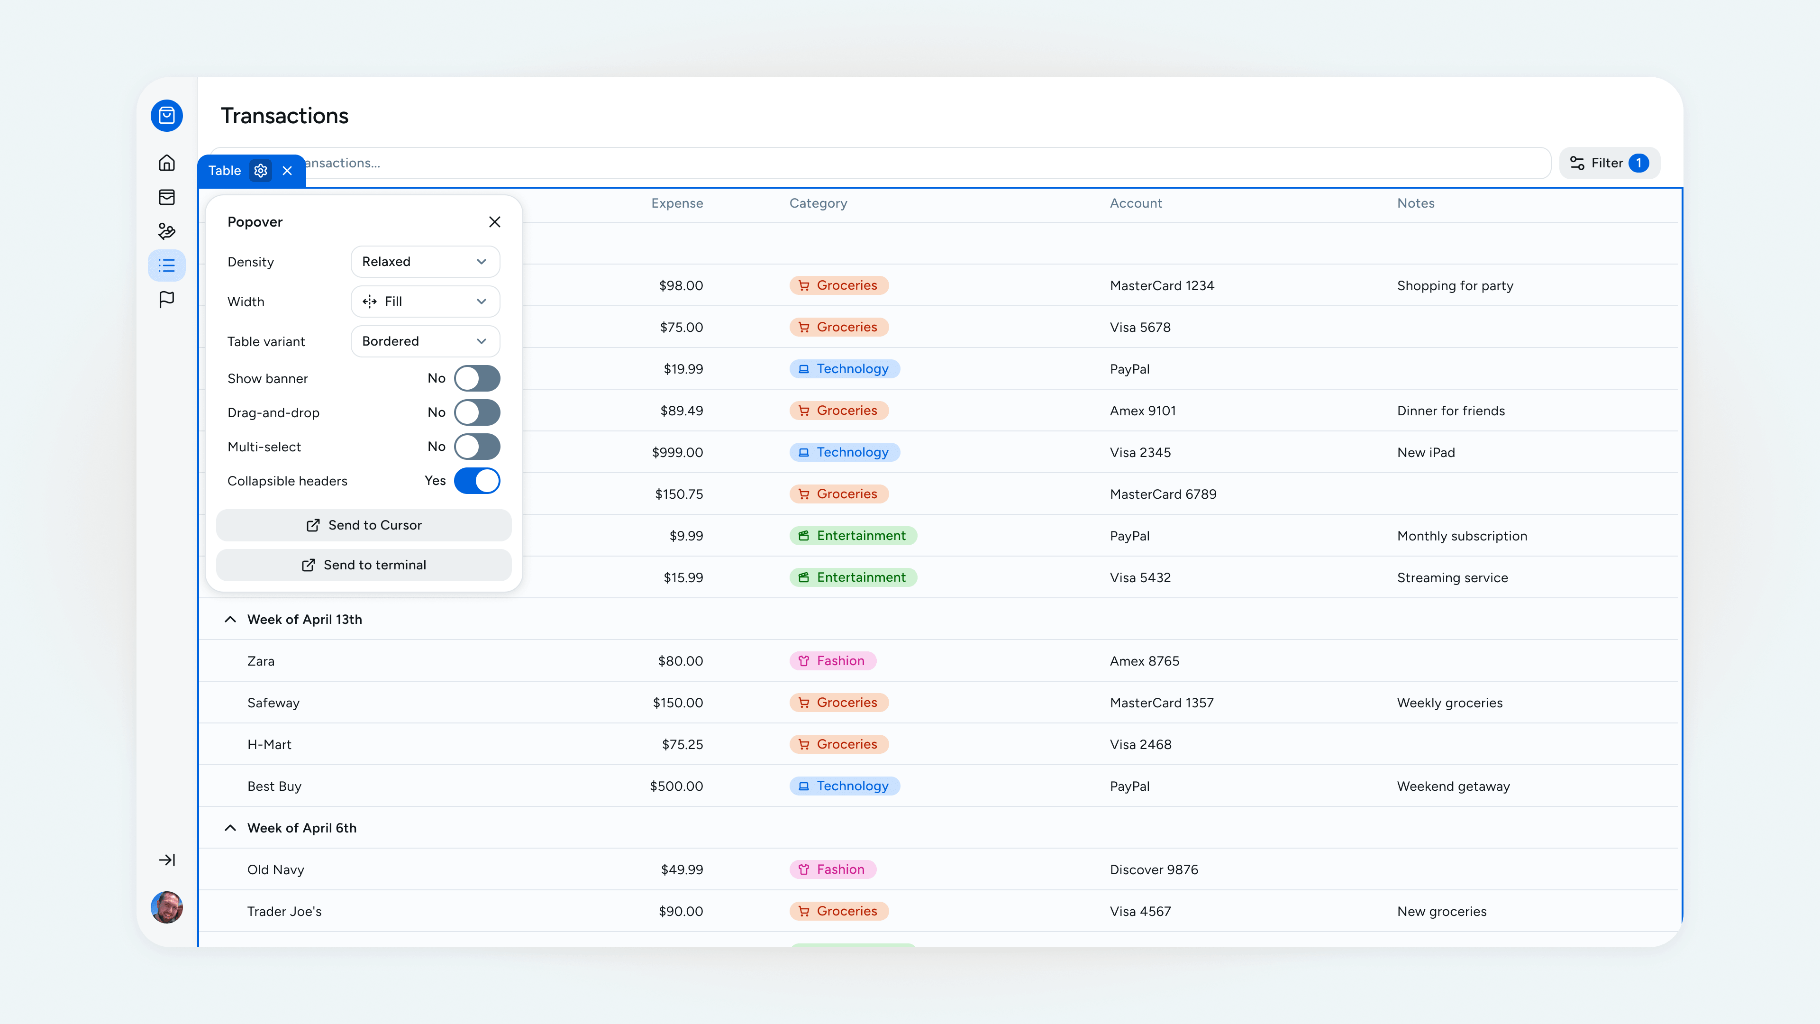The height and width of the screenshot is (1024, 1820).
Task: Click the Groceries tag in the $98.00 row
Action: [838, 285]
